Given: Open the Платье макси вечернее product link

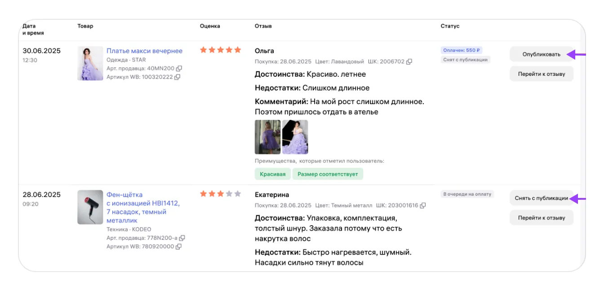Looking at the screenshot, I should pyautogui.click(x=144, y=51).
